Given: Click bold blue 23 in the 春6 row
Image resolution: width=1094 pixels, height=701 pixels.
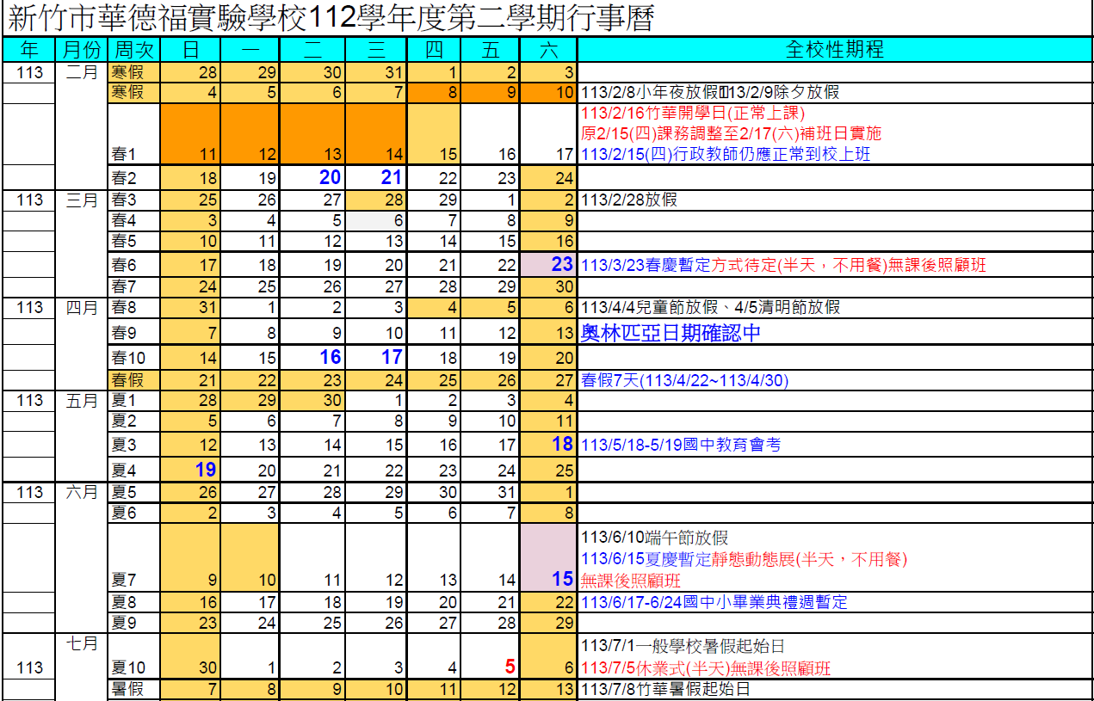Looking at the screenshot, I should point(562,264).
